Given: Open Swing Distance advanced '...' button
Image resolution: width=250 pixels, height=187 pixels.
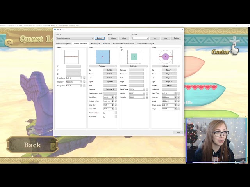Looking at the screenshot, I should point(179,97).
